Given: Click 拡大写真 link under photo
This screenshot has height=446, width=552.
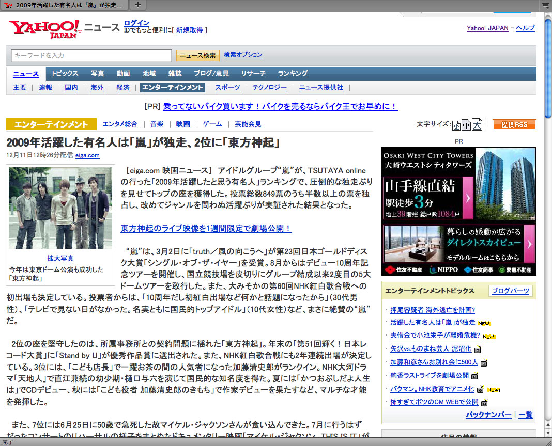Looking at the screenshot, I should click(x=60, y=258).
